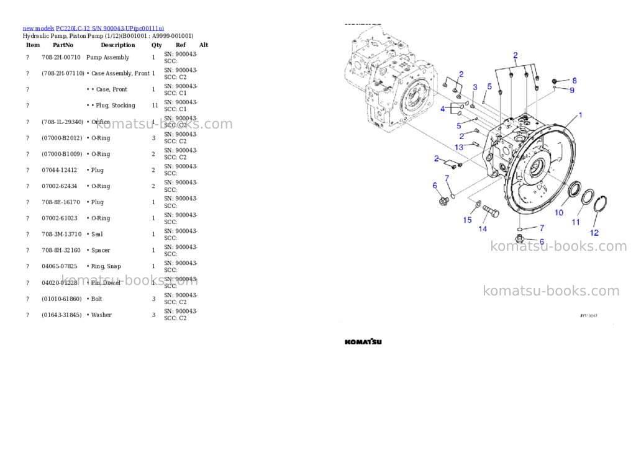The image size is (636, 450).
Task: Select part number 07044-12412
Action: 59,170
